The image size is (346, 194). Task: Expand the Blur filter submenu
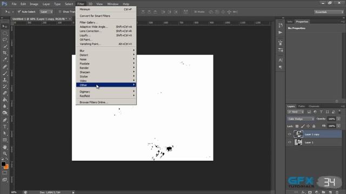point(106,51)
